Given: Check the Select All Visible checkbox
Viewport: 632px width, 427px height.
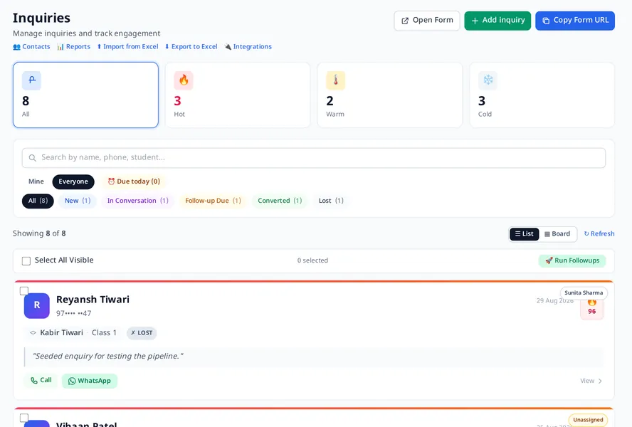Looking at the screenshot, I should pos(26,261).
